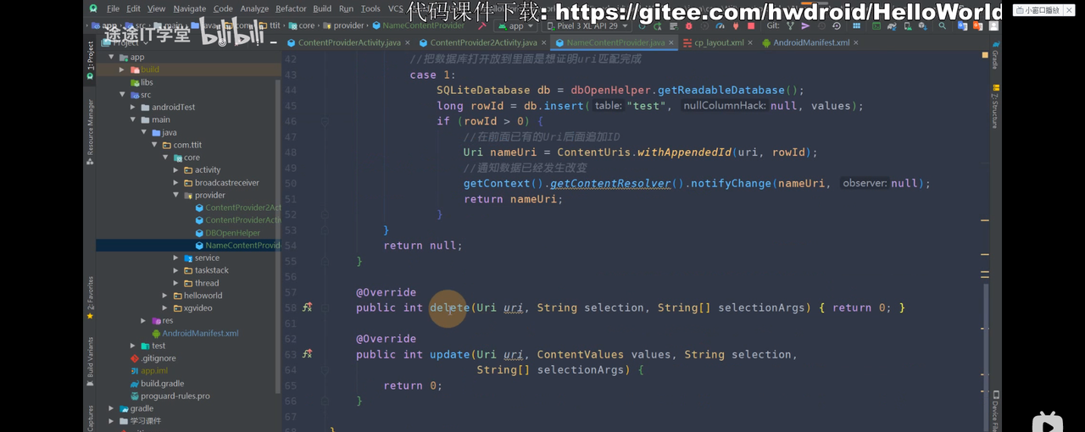Close the NameContentProvider.java tab

point(672,42)
